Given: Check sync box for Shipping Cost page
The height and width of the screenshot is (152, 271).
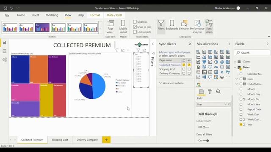Looking at the screenshot, I should point(184,69).
